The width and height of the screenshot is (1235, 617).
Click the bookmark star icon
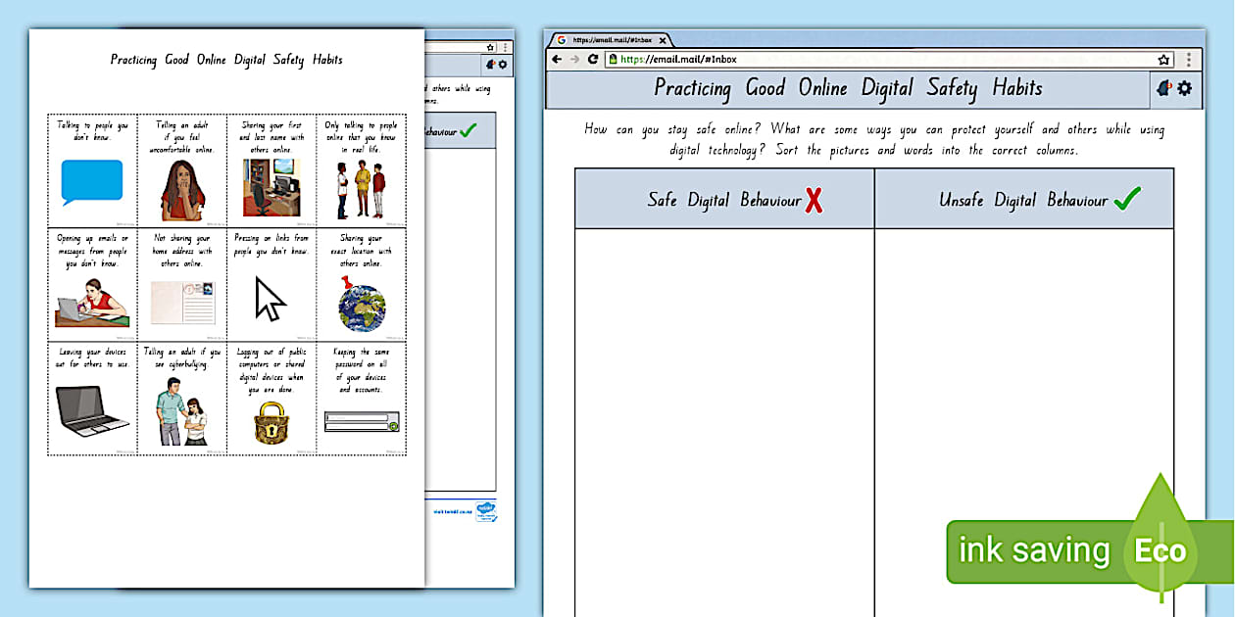tap(1163, 59)
